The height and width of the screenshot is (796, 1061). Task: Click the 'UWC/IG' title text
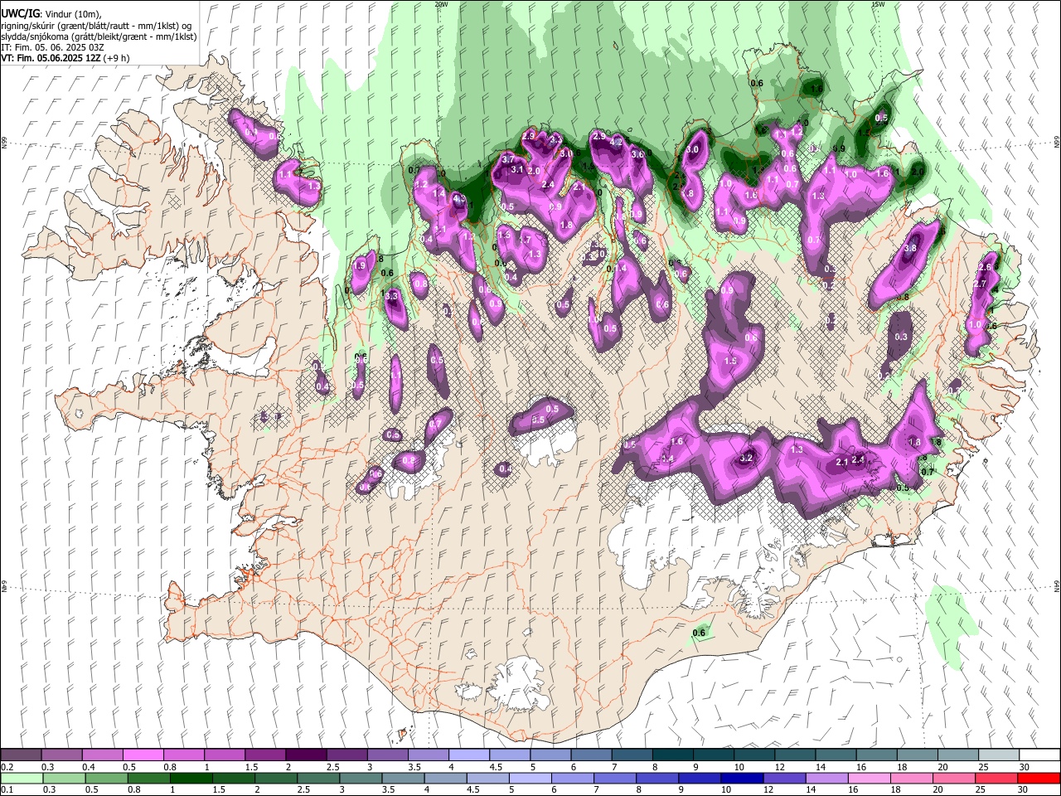pos(20,14)
